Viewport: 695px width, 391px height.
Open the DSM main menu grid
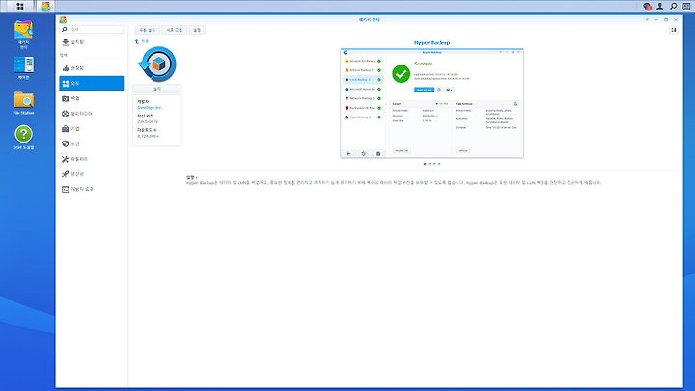coord(20,6)
